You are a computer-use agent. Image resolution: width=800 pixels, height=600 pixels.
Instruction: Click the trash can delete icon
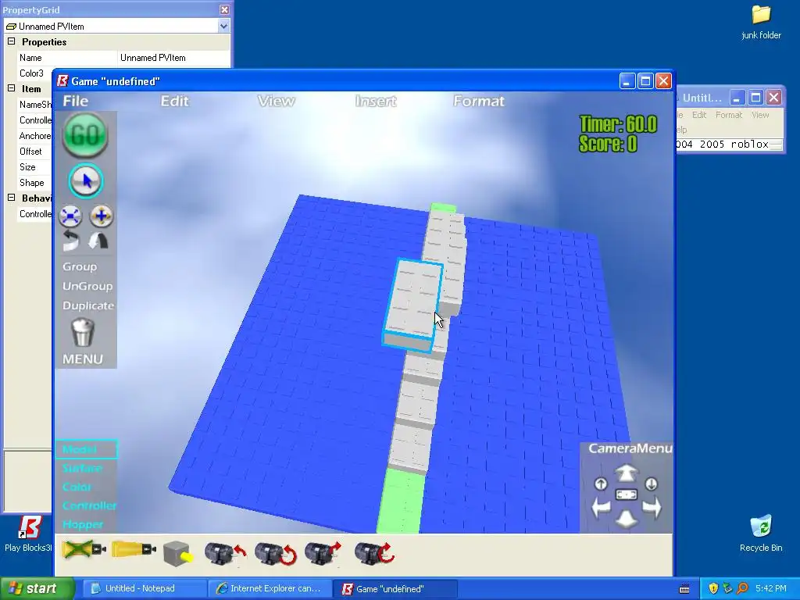82,333
